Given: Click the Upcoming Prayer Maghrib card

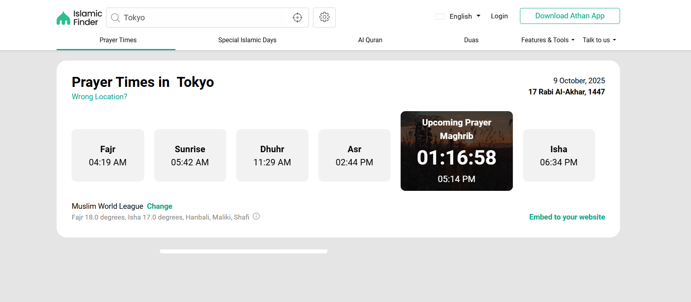Looking at the screenshot, I should tap(457, 151).
